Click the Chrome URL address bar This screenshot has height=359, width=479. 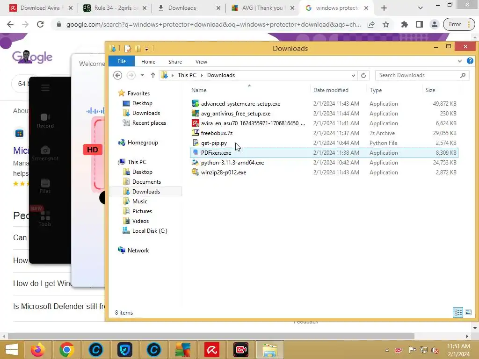pyautogui.click(x=213, y=24)
